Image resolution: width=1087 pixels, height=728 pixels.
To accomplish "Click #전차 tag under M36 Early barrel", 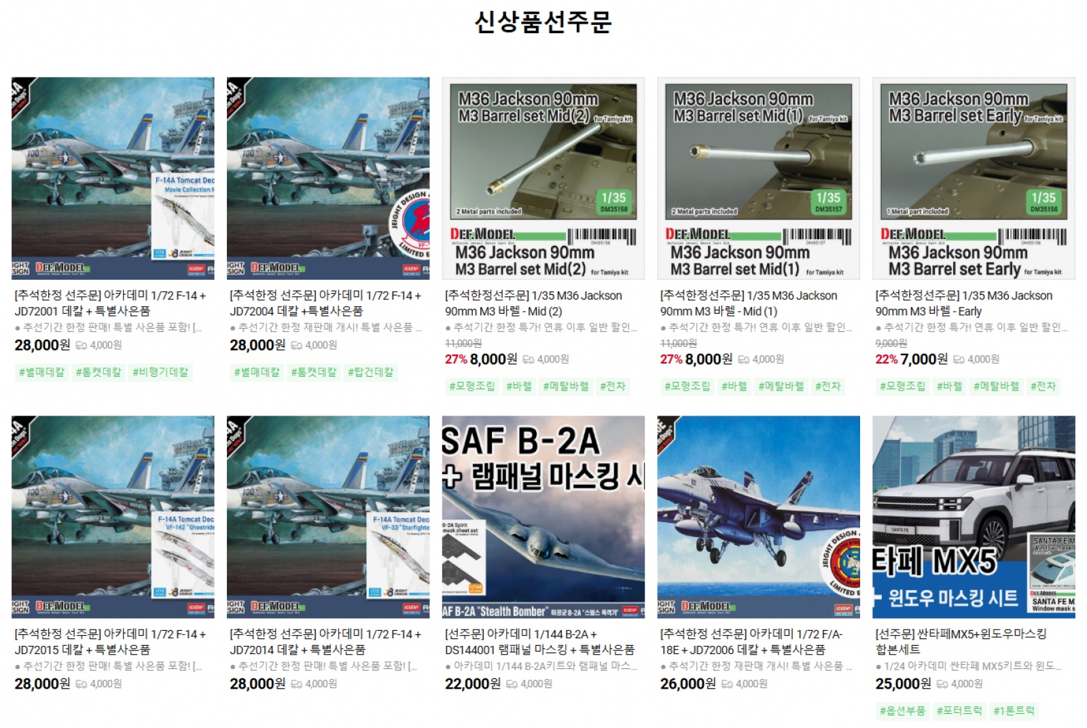I will pos(1043,386).
